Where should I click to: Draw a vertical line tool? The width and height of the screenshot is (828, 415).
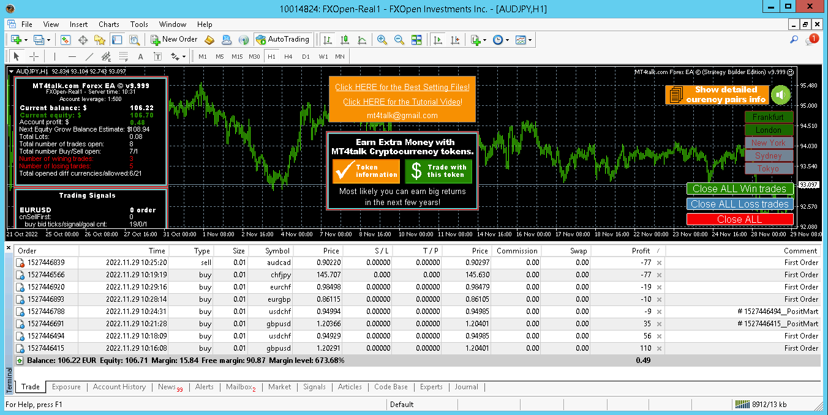click(x=55, y=56)
